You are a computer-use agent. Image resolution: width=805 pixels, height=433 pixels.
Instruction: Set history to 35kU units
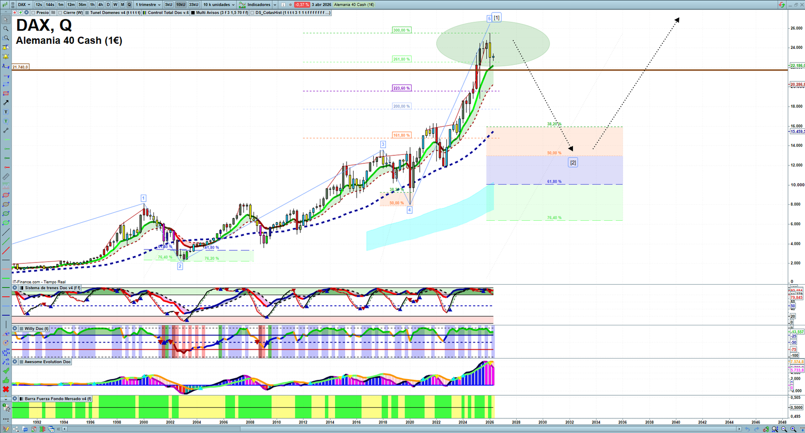click(194, 5)
